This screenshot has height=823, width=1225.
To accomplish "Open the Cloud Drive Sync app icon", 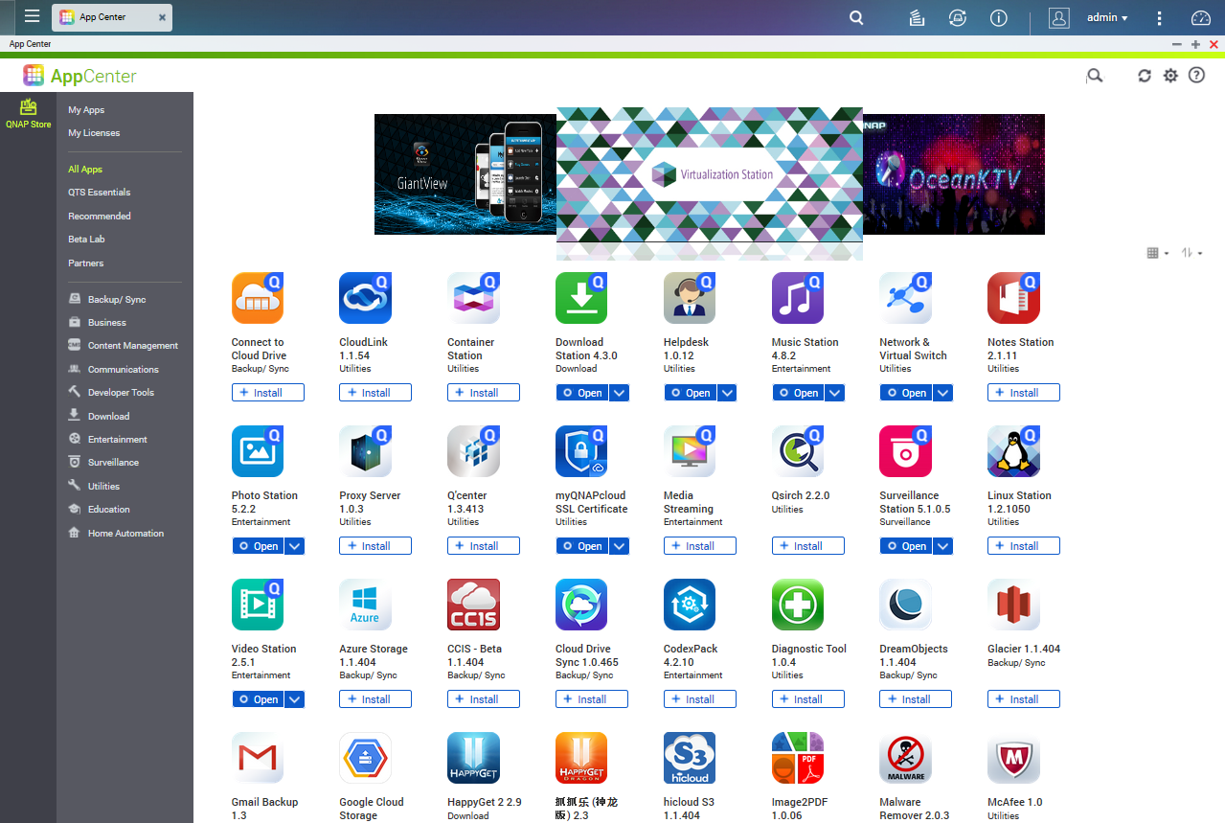I will (x=581, y=605).
